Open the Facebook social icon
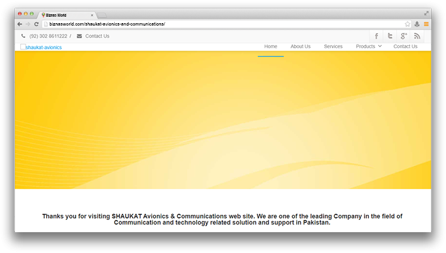 coord(376,36)
